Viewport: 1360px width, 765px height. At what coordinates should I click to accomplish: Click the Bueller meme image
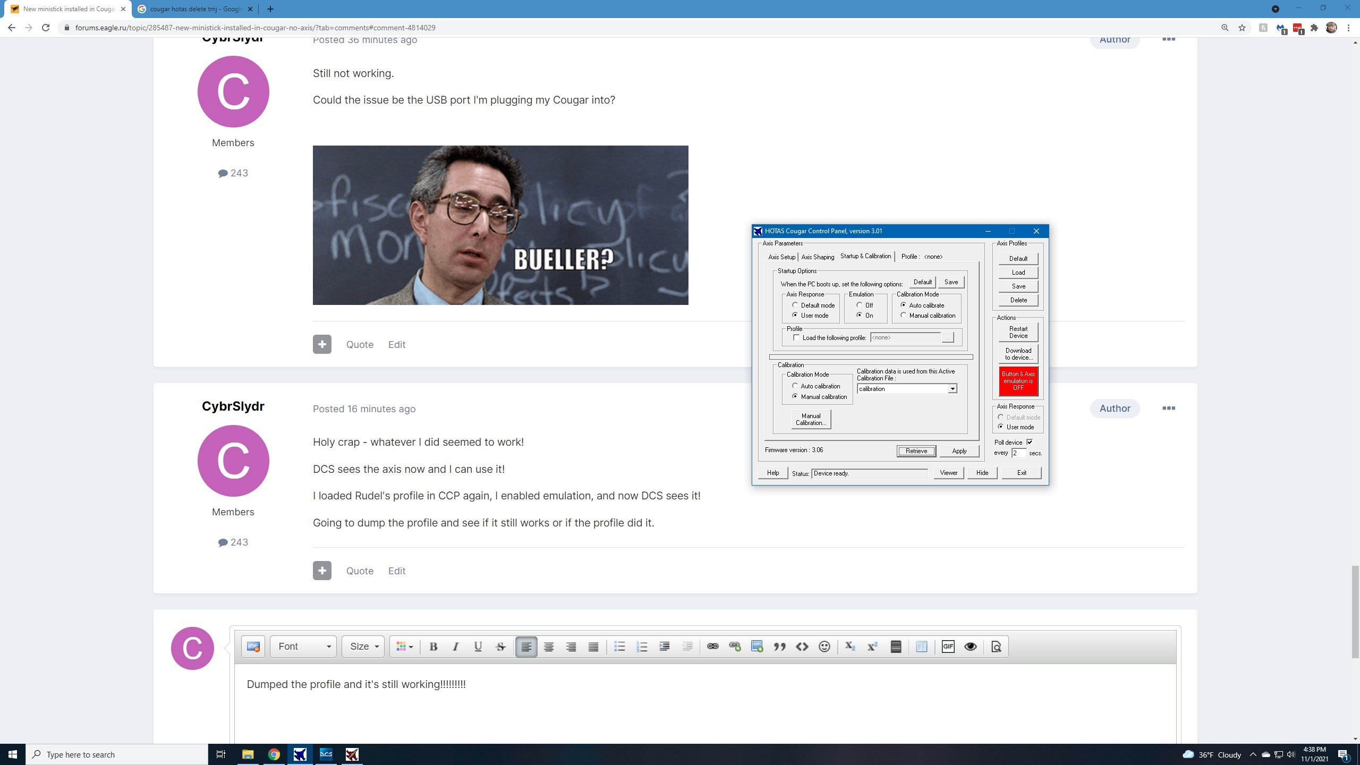500,225
